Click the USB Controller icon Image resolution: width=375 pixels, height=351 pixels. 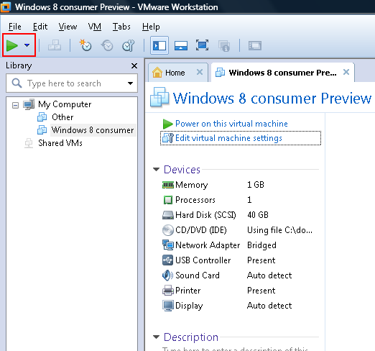pos(167,260)
